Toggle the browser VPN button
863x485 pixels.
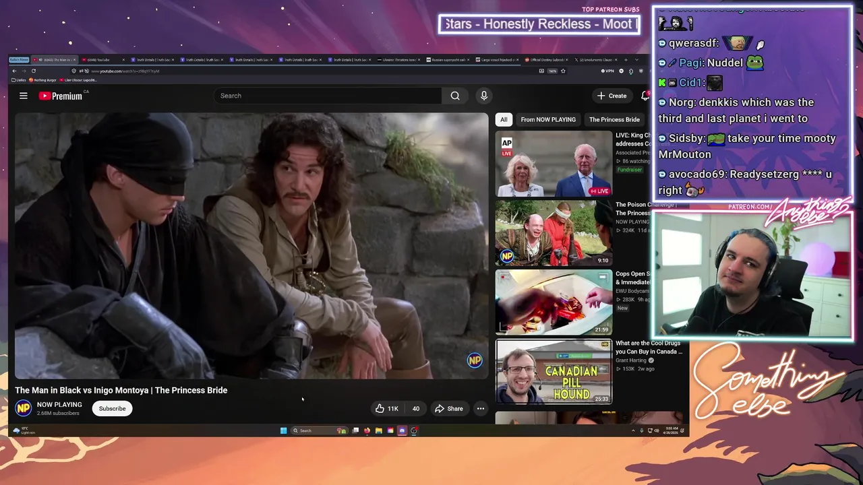tap(607, 71)
